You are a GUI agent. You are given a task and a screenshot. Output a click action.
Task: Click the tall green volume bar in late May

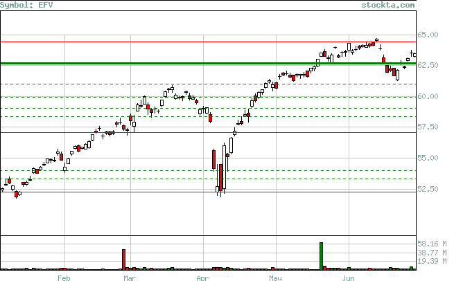[x=321, y=256]
